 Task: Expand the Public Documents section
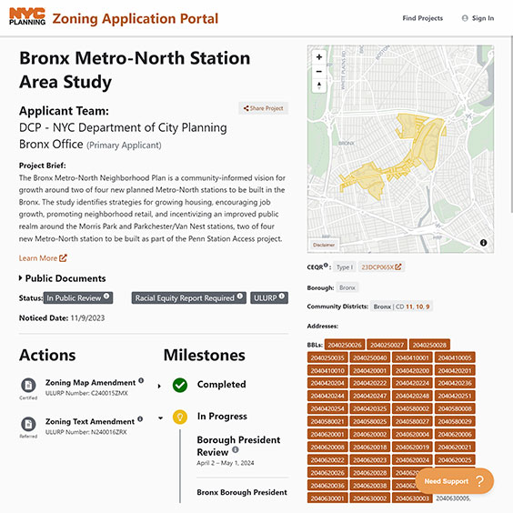(63, 278)
